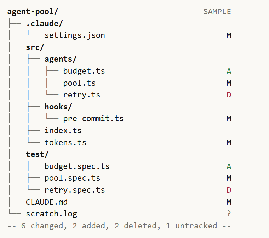Open the pool.spec.ts file

(72, 178)
